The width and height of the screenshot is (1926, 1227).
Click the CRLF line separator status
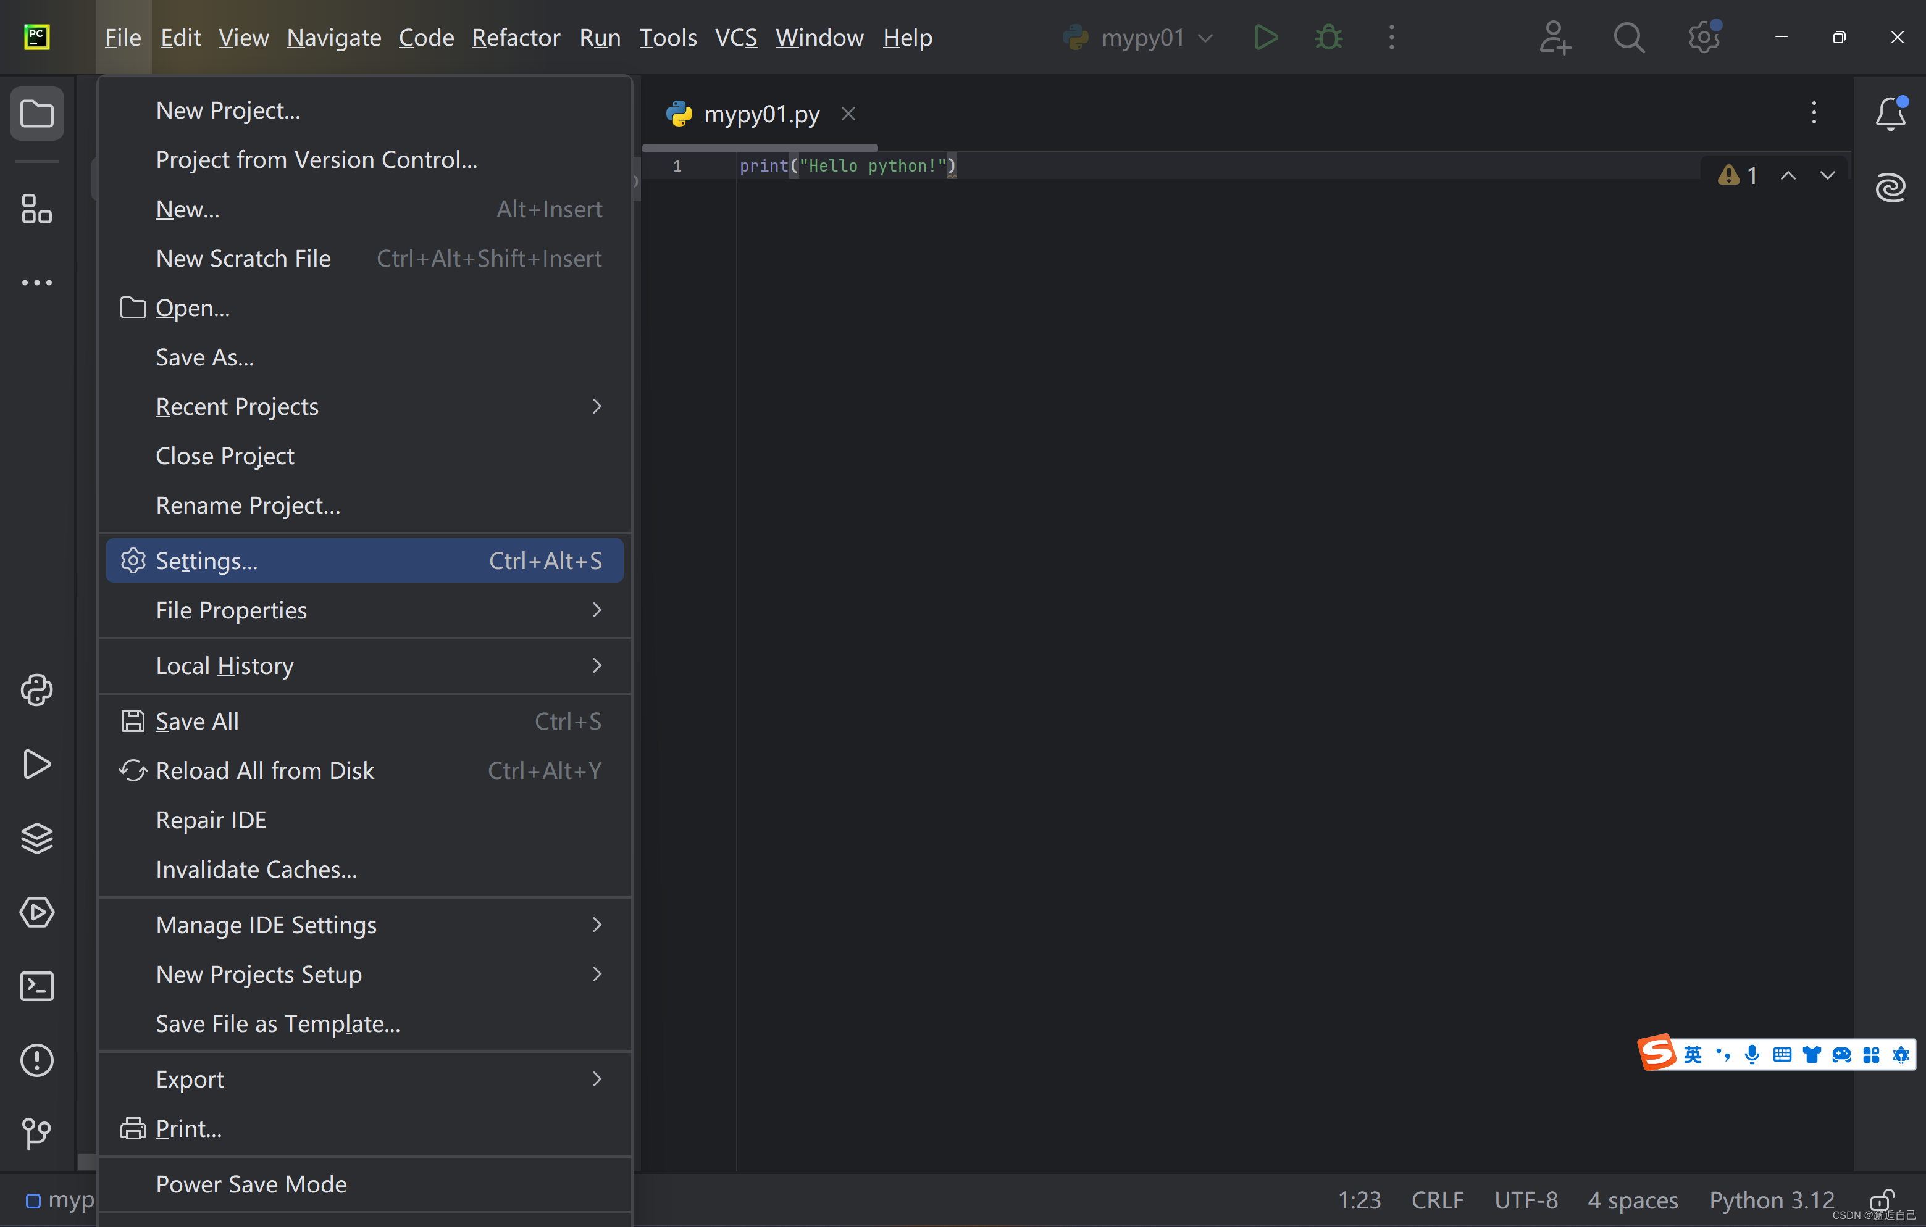[x=1436, y=1200]
